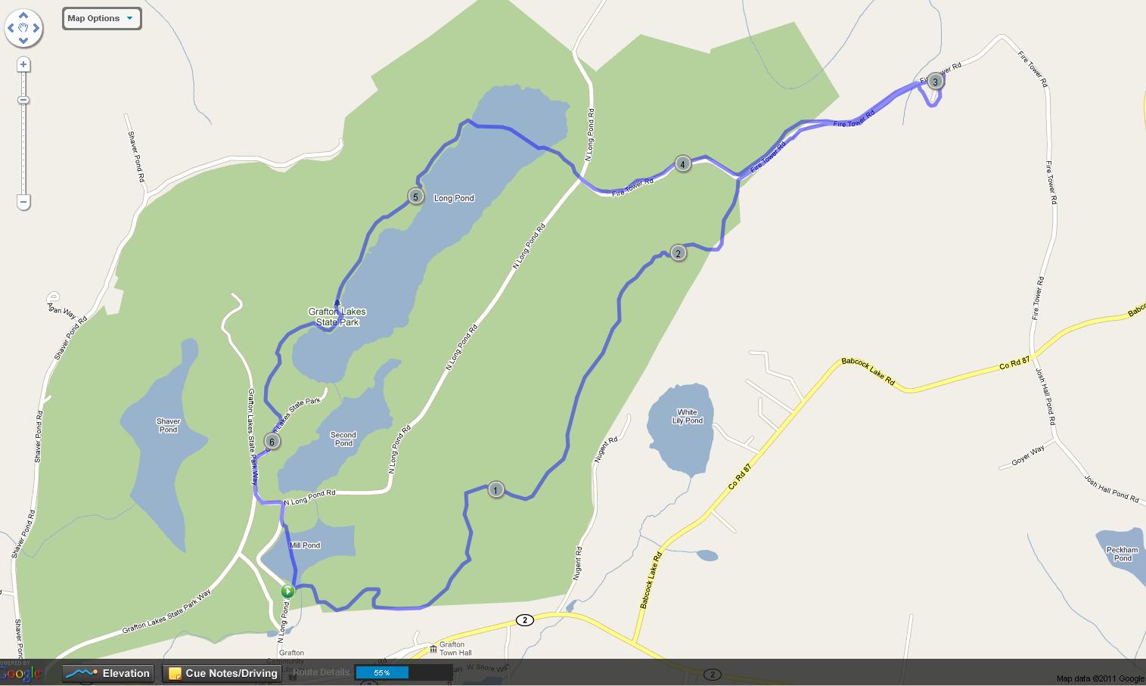The image size is (1146, 686).
Task: Click the hand icon in pan control
Action: coord(23,28)
